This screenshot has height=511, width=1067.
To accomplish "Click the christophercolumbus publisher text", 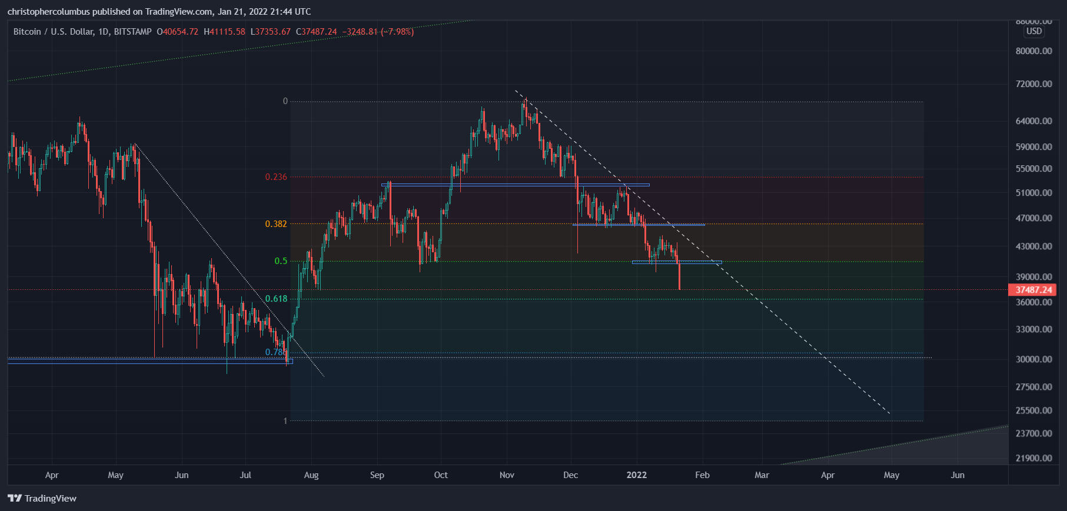I will [x=48, y=12].
